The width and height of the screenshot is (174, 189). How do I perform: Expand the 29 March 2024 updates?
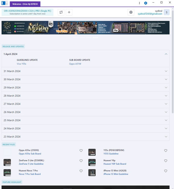tap(85, 87)
